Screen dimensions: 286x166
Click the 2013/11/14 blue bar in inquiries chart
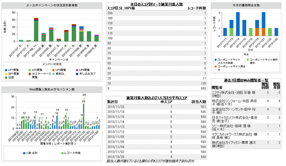238,24
